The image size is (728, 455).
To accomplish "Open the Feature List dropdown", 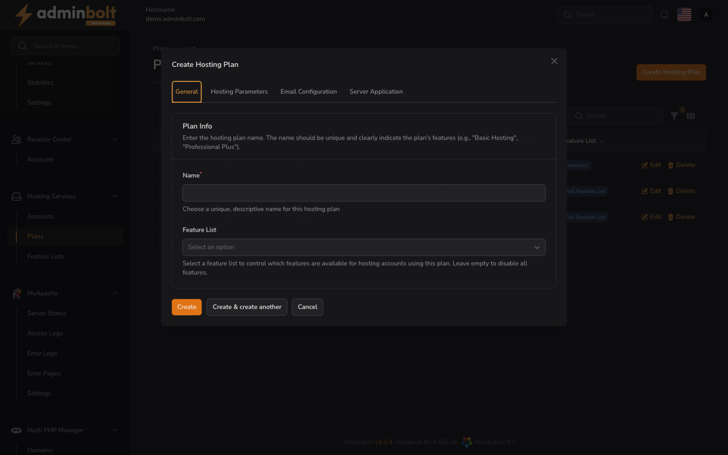I will (364, 247).
